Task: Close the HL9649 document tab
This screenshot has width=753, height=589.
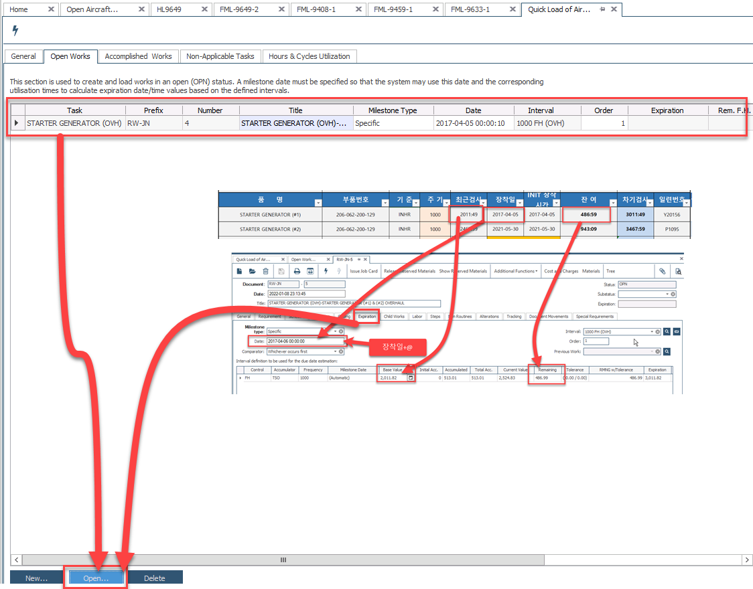Action: (204, 10)
